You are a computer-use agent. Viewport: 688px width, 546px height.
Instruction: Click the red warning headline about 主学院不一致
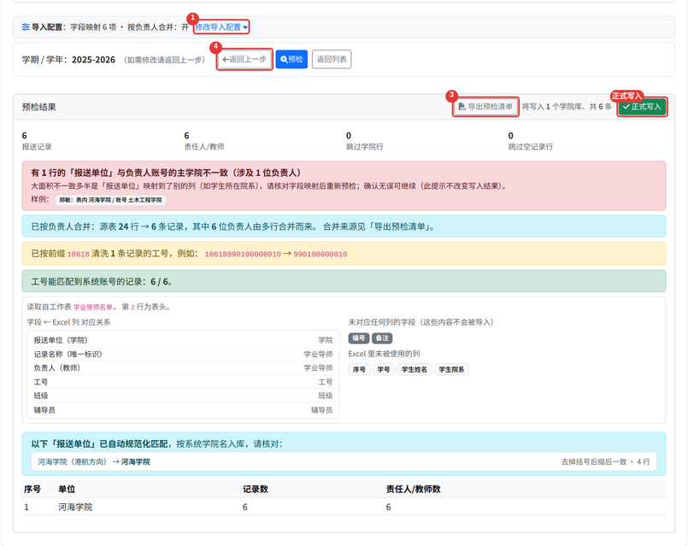[166, 173]
